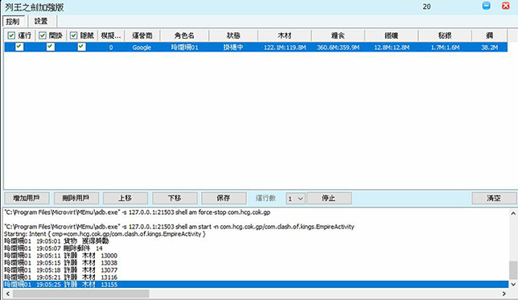Select the 19:05:15 木材 13038 log entry
The height and width of the screenshot is (300, 518).
(60, 263)
